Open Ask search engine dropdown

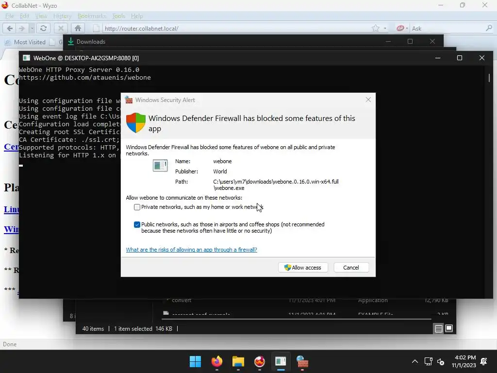[402, 28]
